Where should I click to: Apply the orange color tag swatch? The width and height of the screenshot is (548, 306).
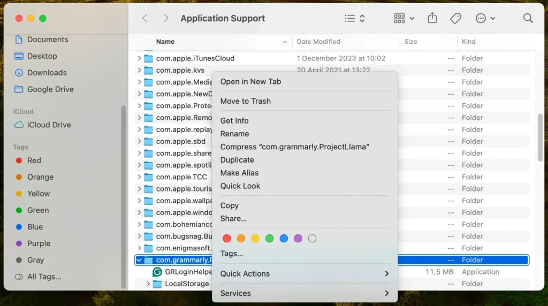click(x=241, y=238)
